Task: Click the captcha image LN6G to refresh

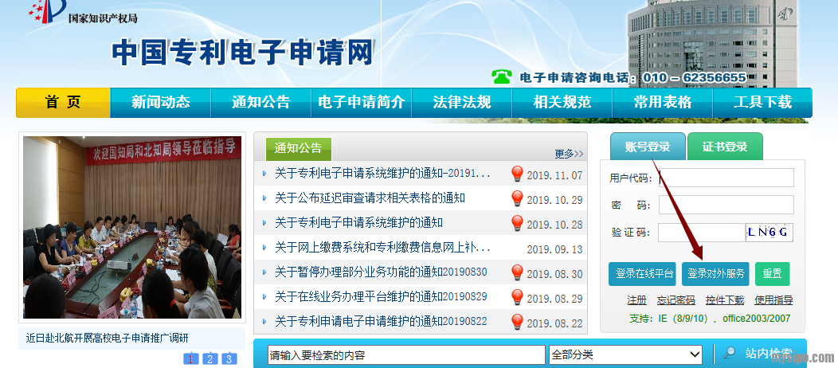Action: tap(769, 233)
